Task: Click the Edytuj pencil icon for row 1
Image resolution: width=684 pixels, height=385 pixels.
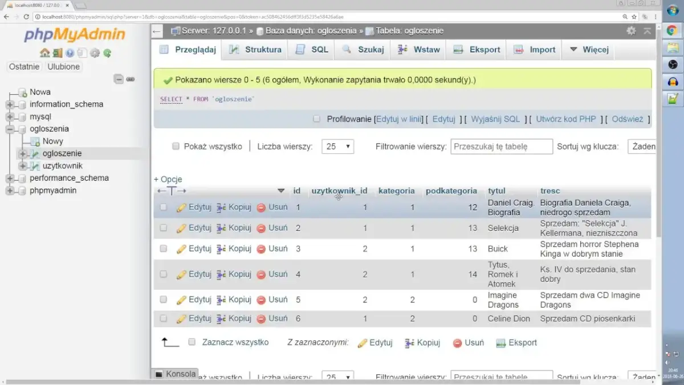Action: (x=181, y=207)
